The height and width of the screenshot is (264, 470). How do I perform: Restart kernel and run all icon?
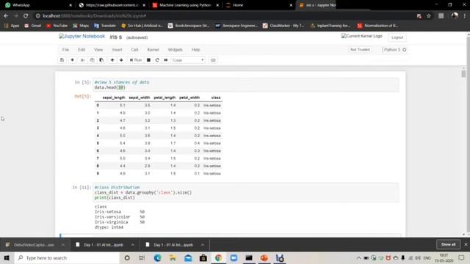coord(166,60)
